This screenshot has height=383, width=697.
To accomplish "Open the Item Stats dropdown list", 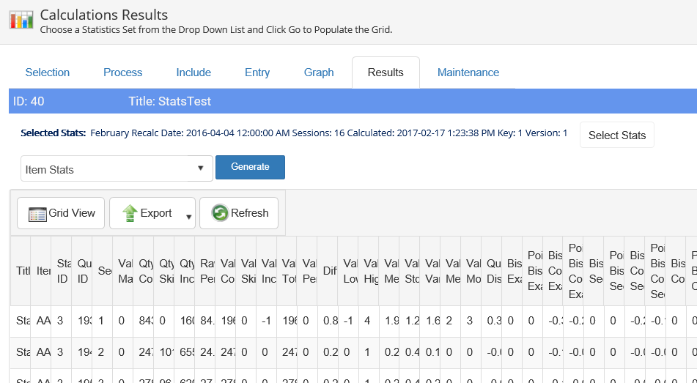I will [117, 169].
